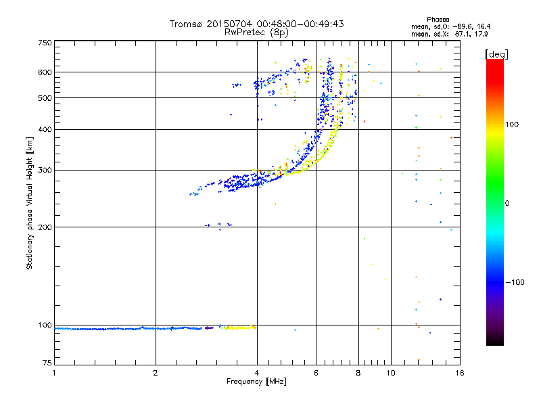Click the '-100' colorbar tick label
This screenshot has height=406, width=541.
coord(515,282)
